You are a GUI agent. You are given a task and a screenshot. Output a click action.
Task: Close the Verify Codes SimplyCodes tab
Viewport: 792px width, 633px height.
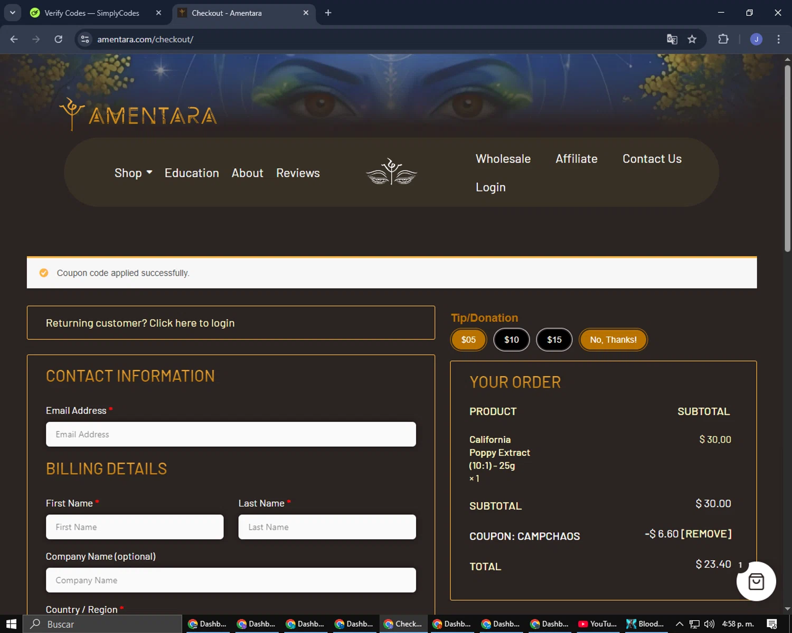[158, 13]
